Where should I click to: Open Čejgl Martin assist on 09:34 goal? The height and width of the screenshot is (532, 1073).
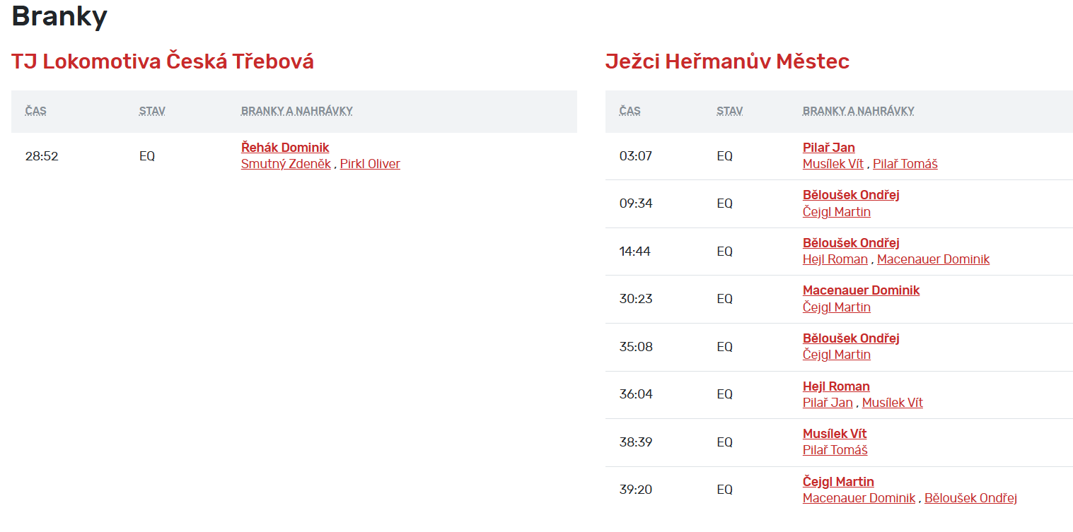pos(836,212)
